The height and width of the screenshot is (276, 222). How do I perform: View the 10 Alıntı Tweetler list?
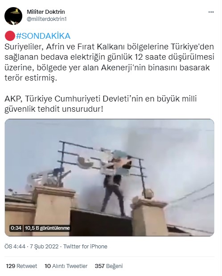pos(66,266)
